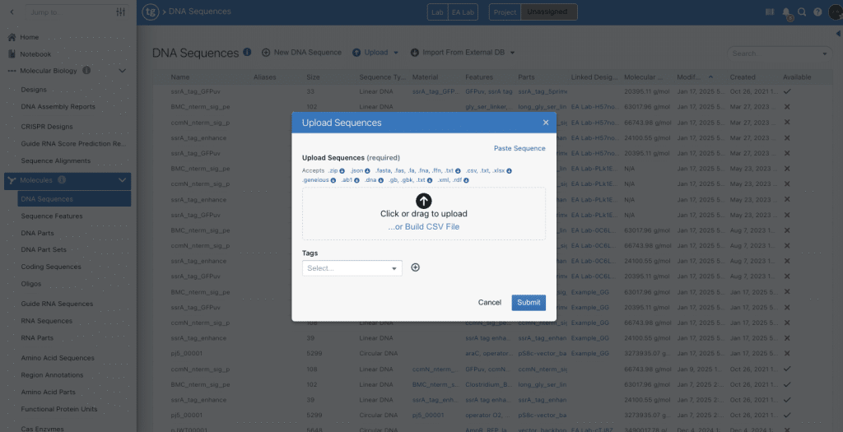Image resolution: width=843 pixels, height=432 pixels.
Task: Click the Build CSV File link
Action: 423,226
